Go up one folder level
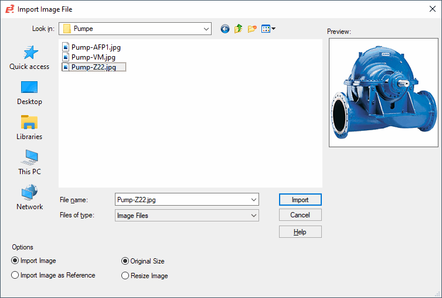Viewport: 442px width, 298px height. click(x=239, y=29)
